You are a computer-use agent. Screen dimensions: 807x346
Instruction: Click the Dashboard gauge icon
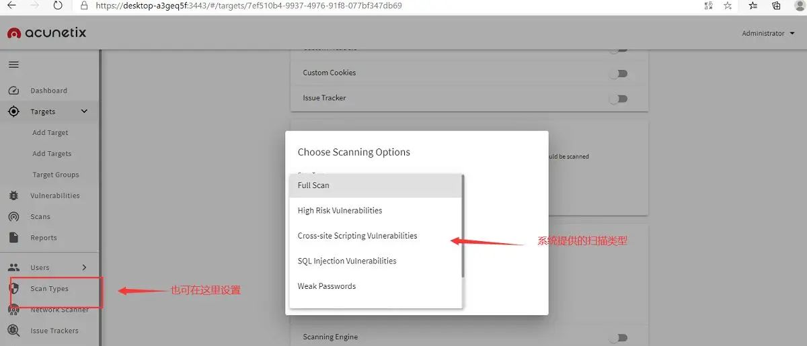click(13, 91)
